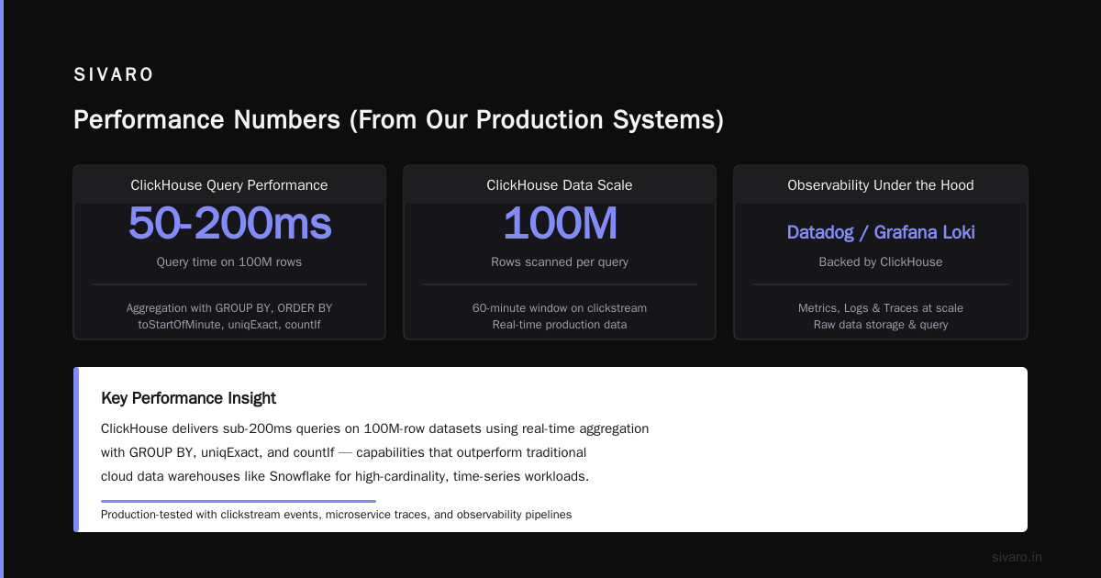
Task: Select the line starting 'with GROUP BY, uniqExact'
Action: pyautogui.click(x=343, y=453)
